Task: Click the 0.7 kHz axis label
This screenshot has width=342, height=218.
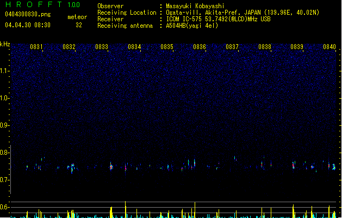Action: coord(5,180)
